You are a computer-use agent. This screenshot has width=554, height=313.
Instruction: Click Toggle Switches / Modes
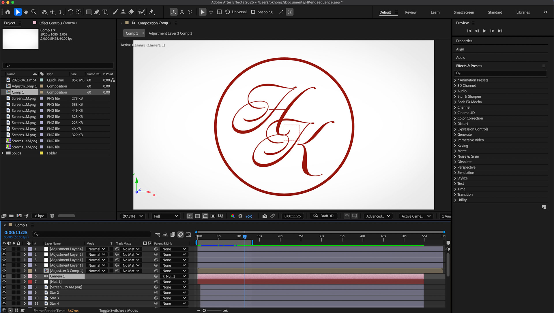(x=118, y=310)
